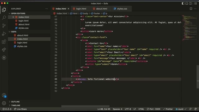
Task: Open the Accounts menu icon
Action: coord(4,95)
